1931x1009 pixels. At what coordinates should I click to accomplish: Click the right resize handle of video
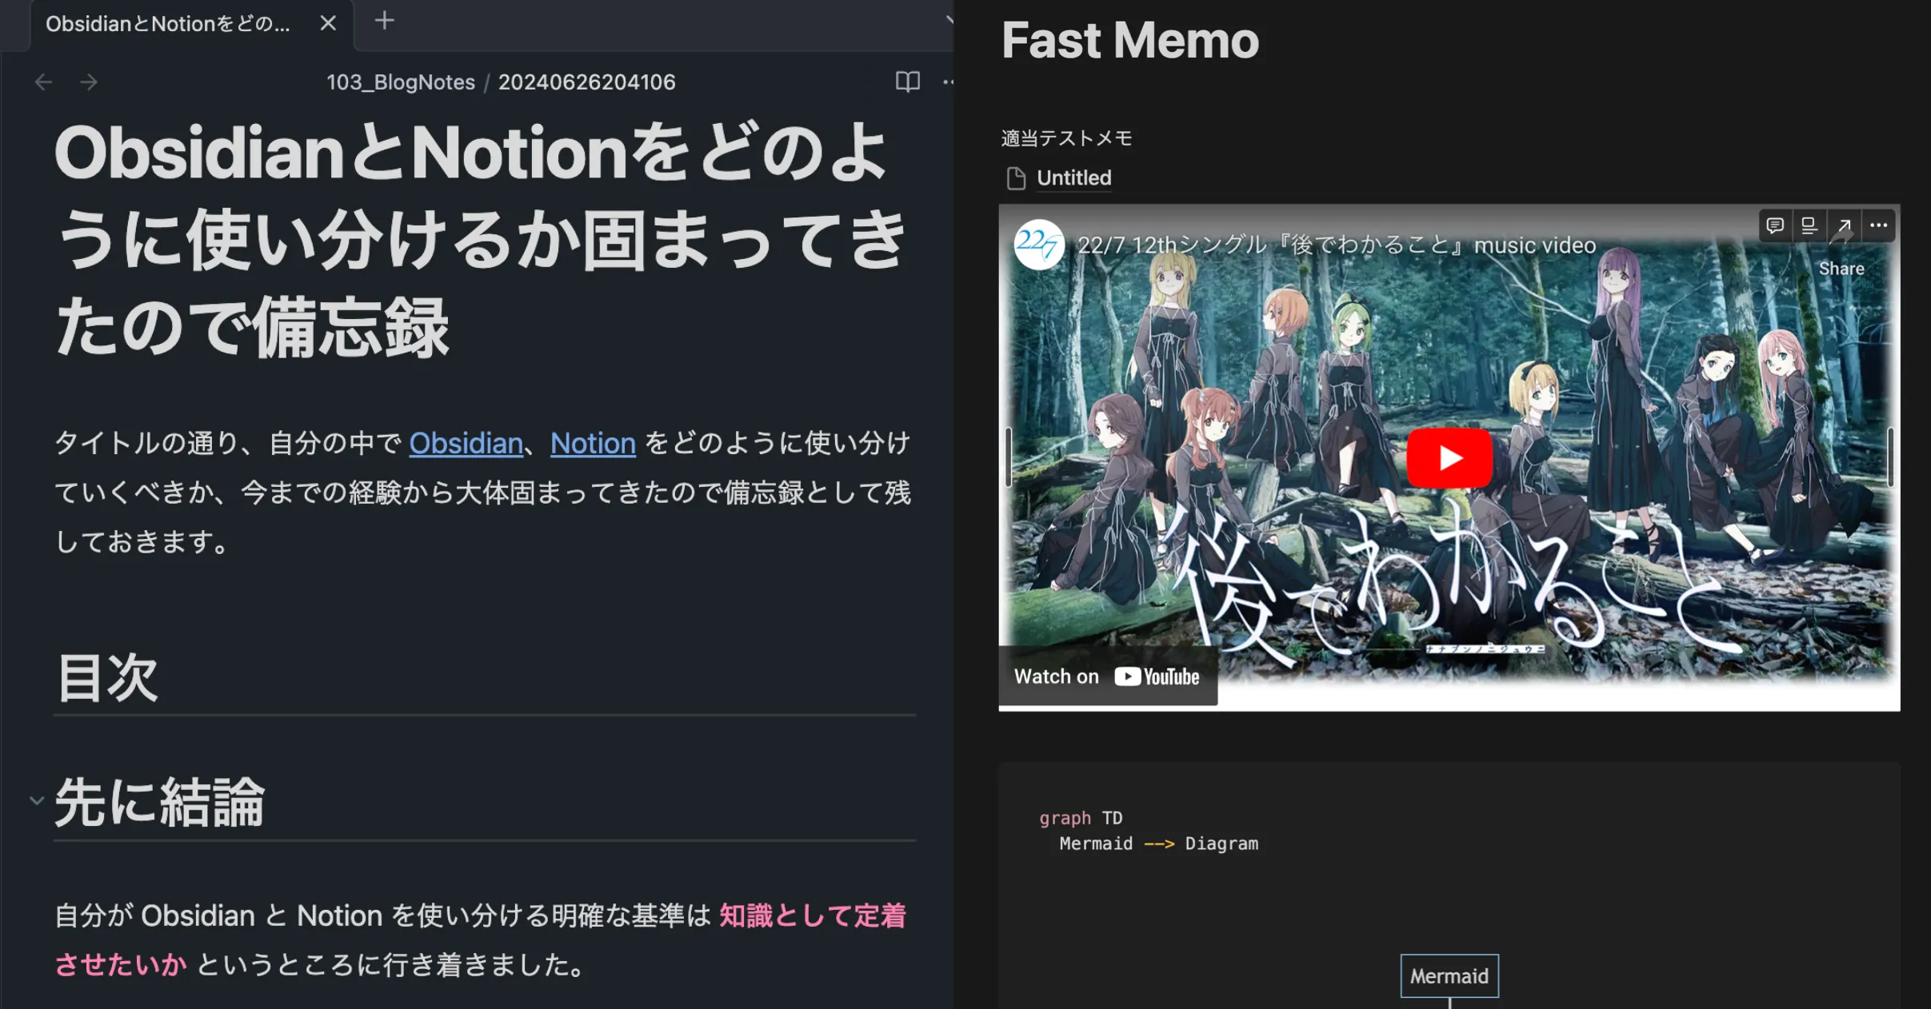point(1890,457)
